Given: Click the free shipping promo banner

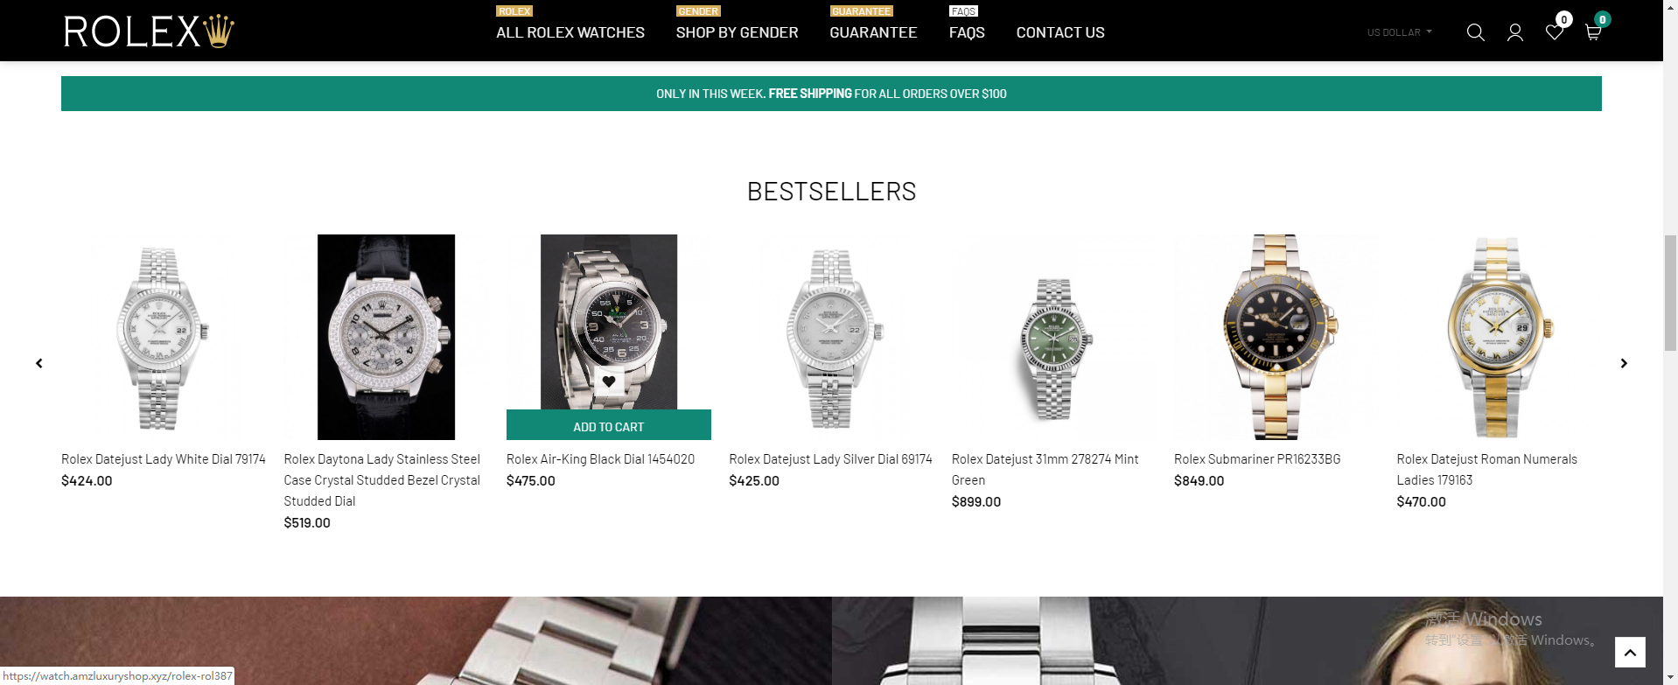Looking at the screenshot, I should click(831, 94).
